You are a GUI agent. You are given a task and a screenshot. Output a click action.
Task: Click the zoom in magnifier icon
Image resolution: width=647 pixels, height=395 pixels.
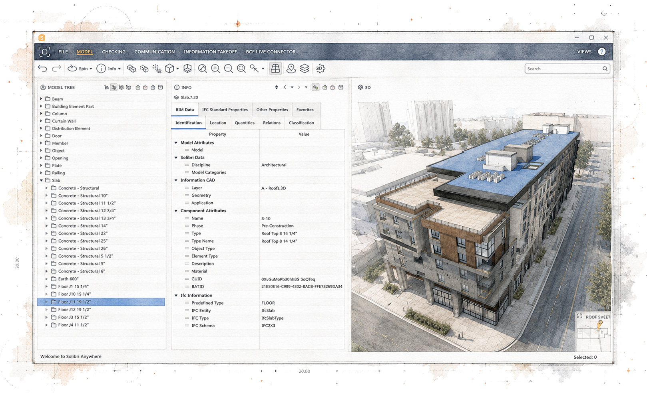(x=215, y=69)
